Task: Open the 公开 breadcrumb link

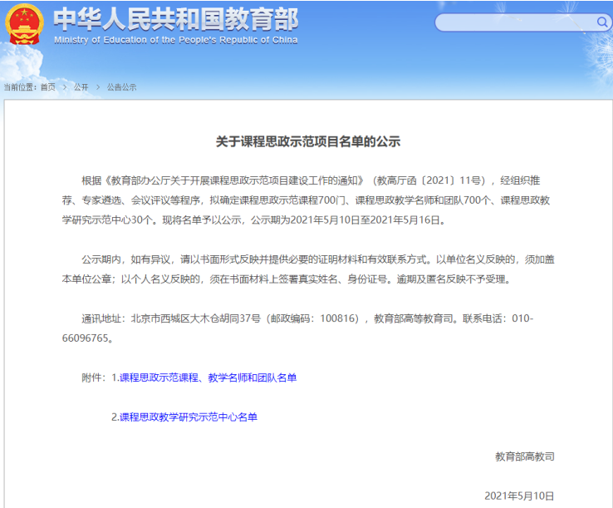Action: click(x=81, y=87)
